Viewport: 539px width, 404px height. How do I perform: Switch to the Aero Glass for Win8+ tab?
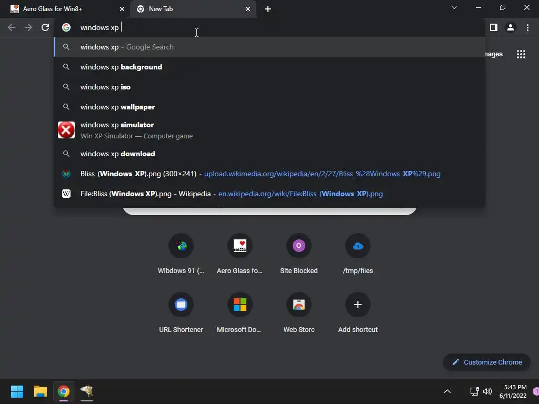click(x=65, y=9)
